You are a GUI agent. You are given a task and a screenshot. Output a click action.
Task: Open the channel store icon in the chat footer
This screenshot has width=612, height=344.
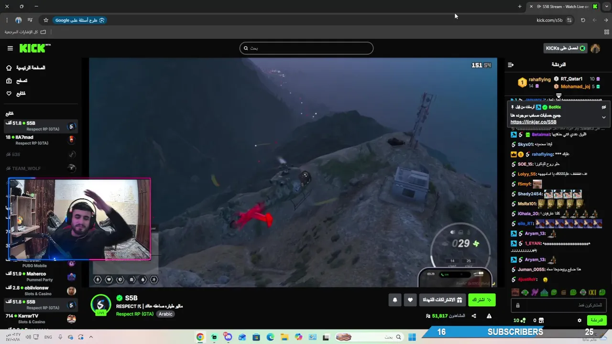point(541,320)
